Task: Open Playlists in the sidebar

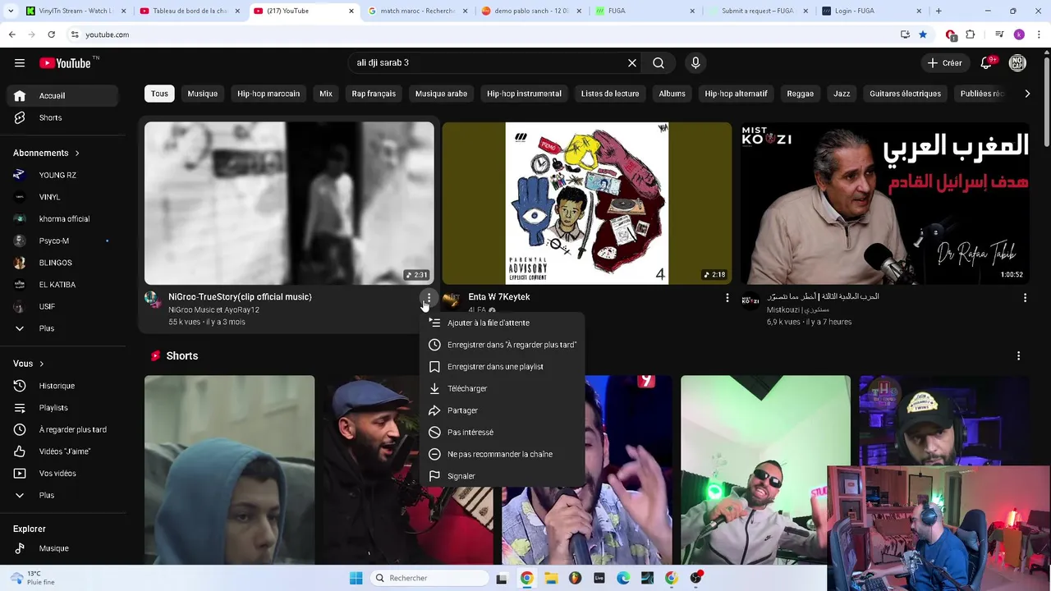Action: pyautogui.click(x=63, y=408)
